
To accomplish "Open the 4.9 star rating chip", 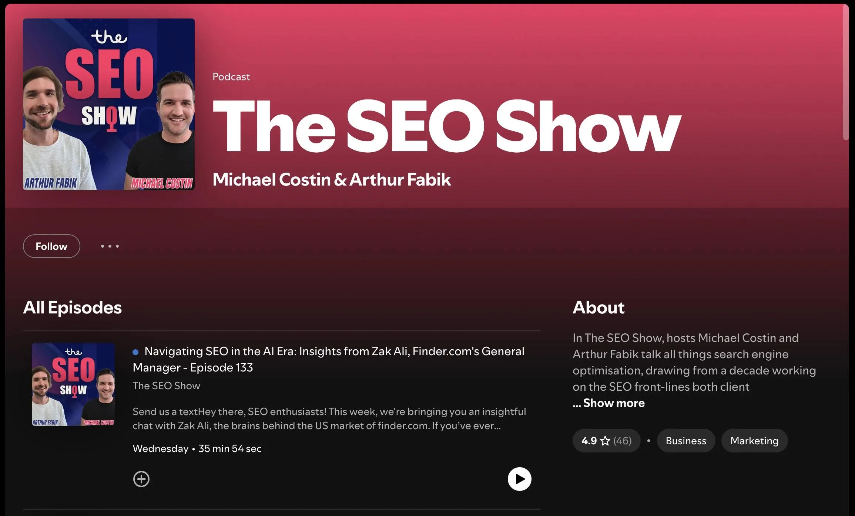I will (x=606, y=441).
